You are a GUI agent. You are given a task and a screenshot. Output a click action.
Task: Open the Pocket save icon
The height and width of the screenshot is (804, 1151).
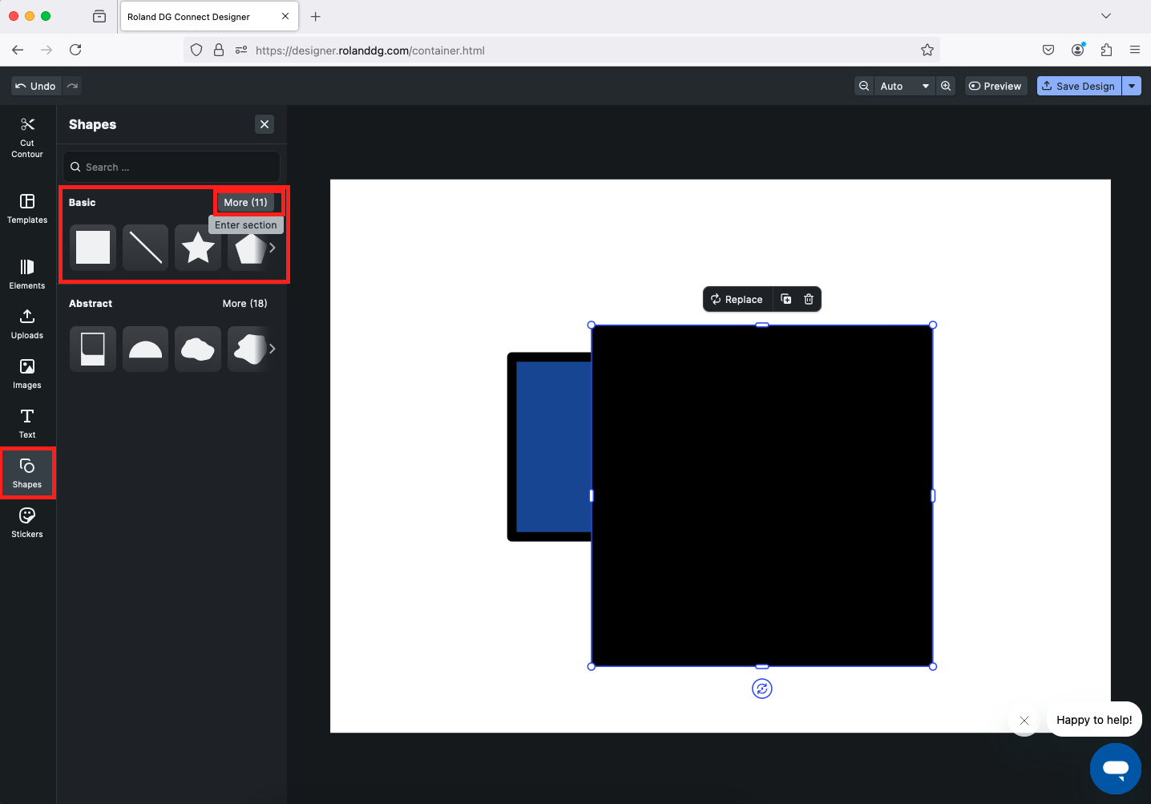1048,50
